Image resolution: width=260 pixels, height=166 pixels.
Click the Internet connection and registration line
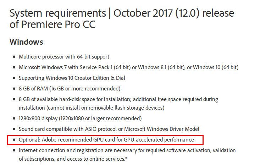coord(127,150)
